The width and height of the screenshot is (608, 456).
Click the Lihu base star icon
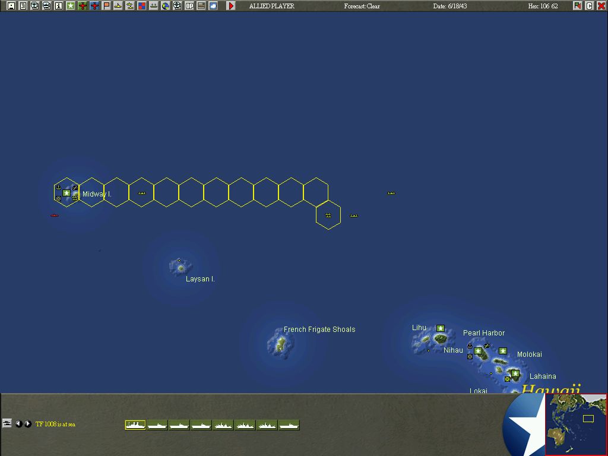point(441,328)
